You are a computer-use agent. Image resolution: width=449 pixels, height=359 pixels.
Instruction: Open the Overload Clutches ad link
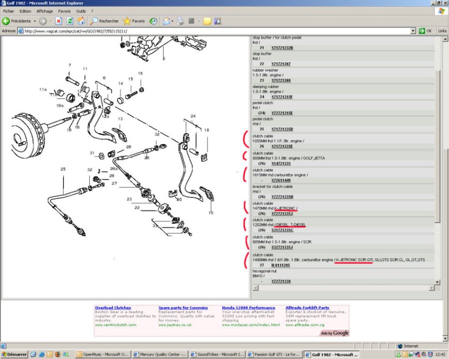[113, 308]
